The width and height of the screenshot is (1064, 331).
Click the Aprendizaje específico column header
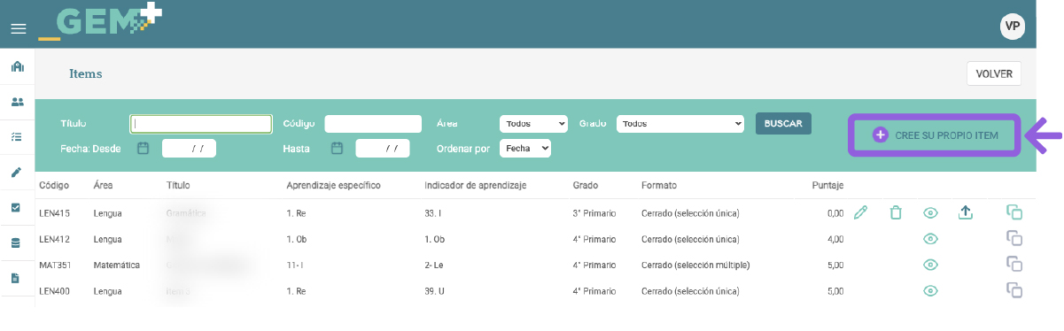334,186
